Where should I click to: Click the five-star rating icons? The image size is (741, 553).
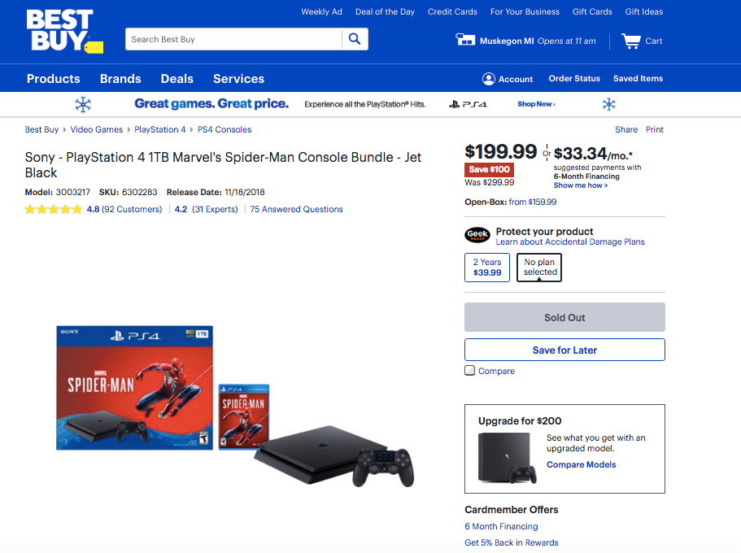(53, 209)
